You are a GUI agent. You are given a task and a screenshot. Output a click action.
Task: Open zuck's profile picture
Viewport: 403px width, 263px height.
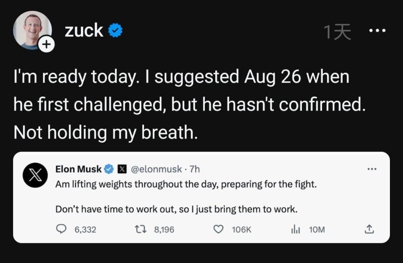(x=32, y=29)
